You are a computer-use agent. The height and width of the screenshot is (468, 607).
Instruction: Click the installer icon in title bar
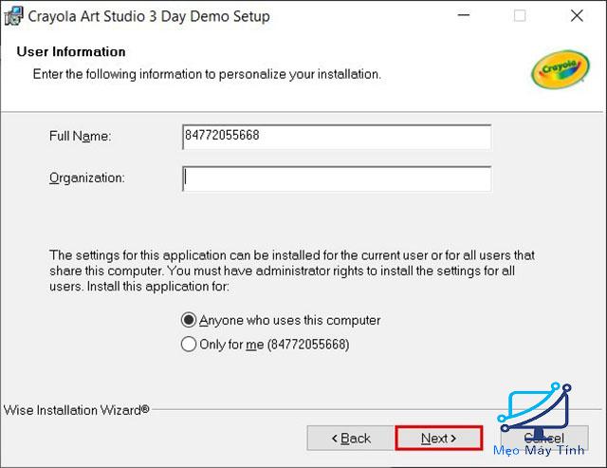tap(14, 16)
